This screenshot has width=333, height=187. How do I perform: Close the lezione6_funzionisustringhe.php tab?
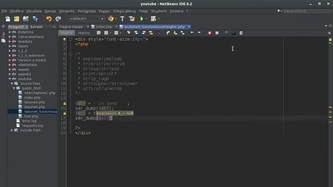(189, 26)
